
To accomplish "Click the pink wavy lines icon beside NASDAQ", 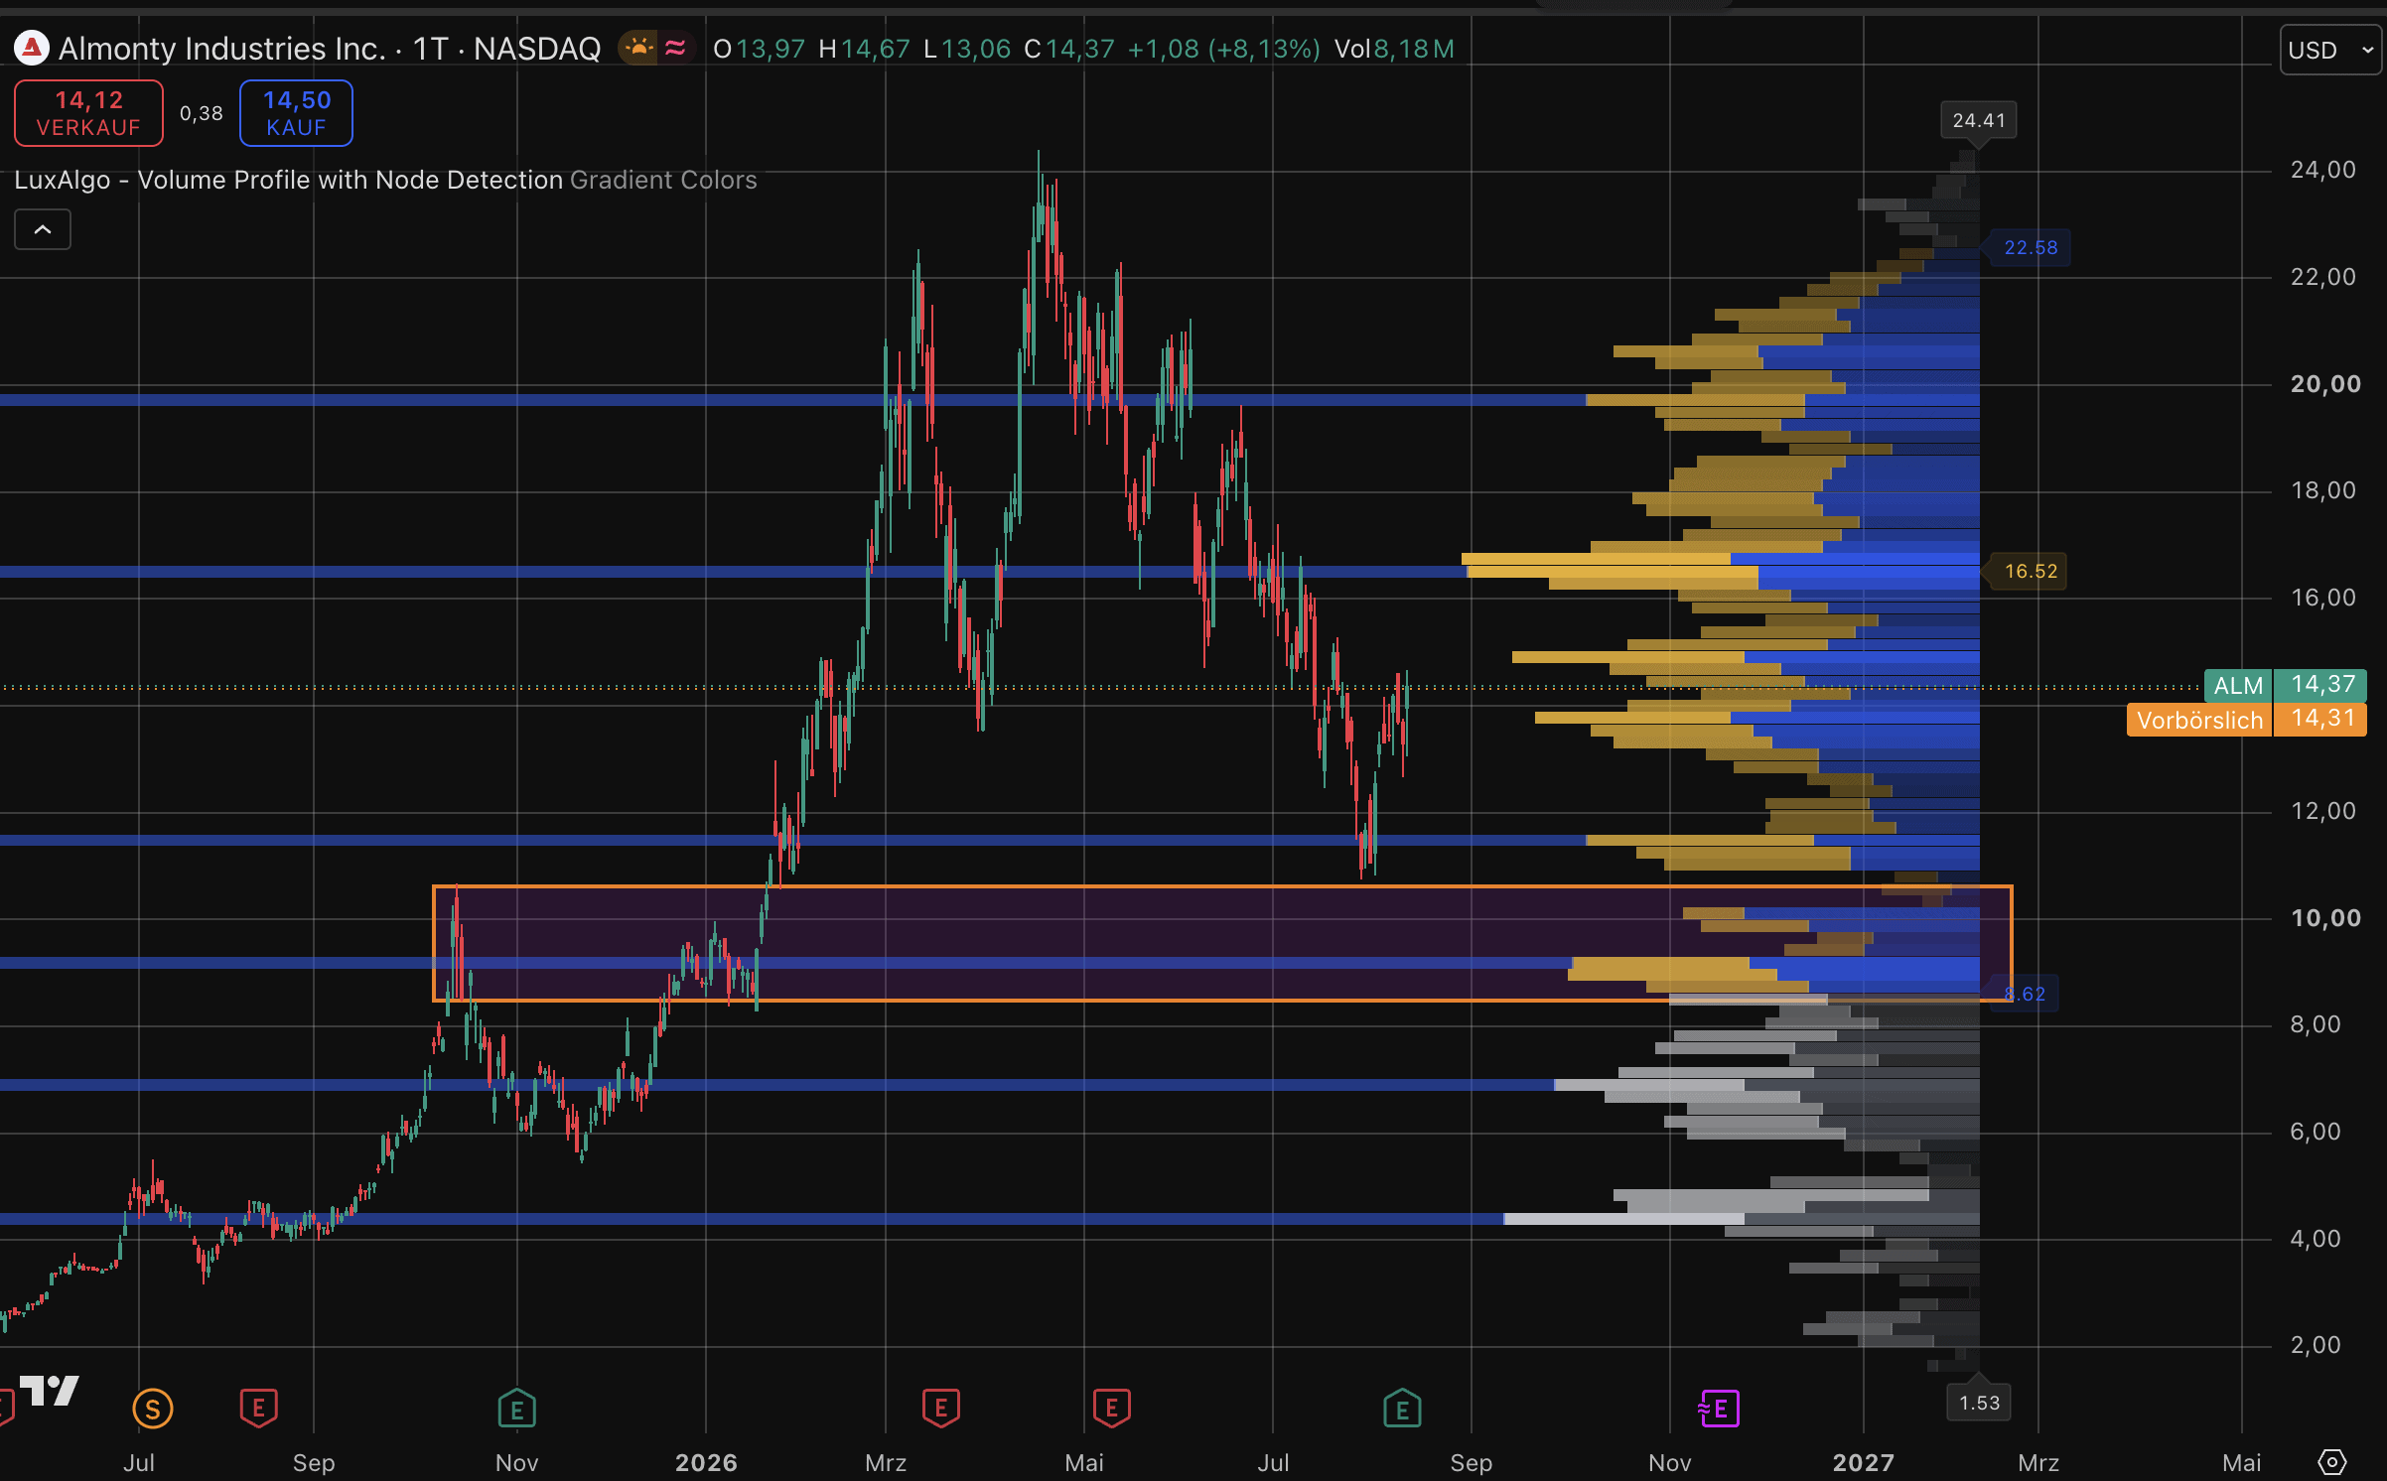I will [x=676, y=48].
